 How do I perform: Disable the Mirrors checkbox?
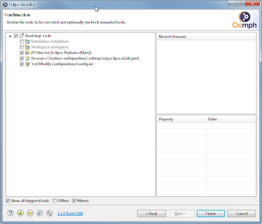point(74,200)
